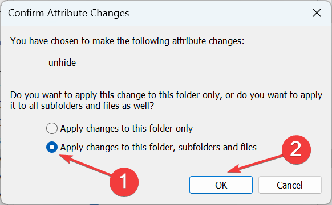Click the red circle annotation numbered 2

(x=296, y=149)
